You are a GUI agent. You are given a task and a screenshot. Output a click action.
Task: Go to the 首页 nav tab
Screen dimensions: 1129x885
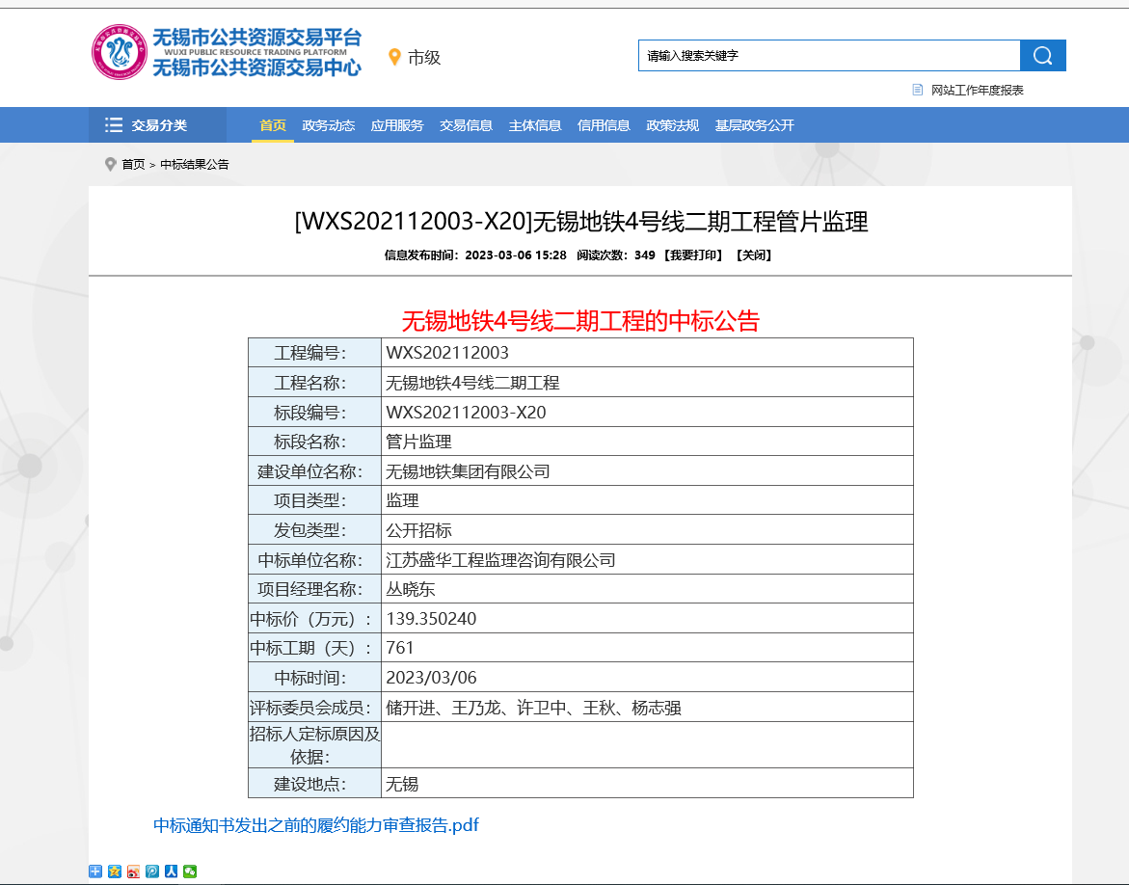[x=273, y=125]
